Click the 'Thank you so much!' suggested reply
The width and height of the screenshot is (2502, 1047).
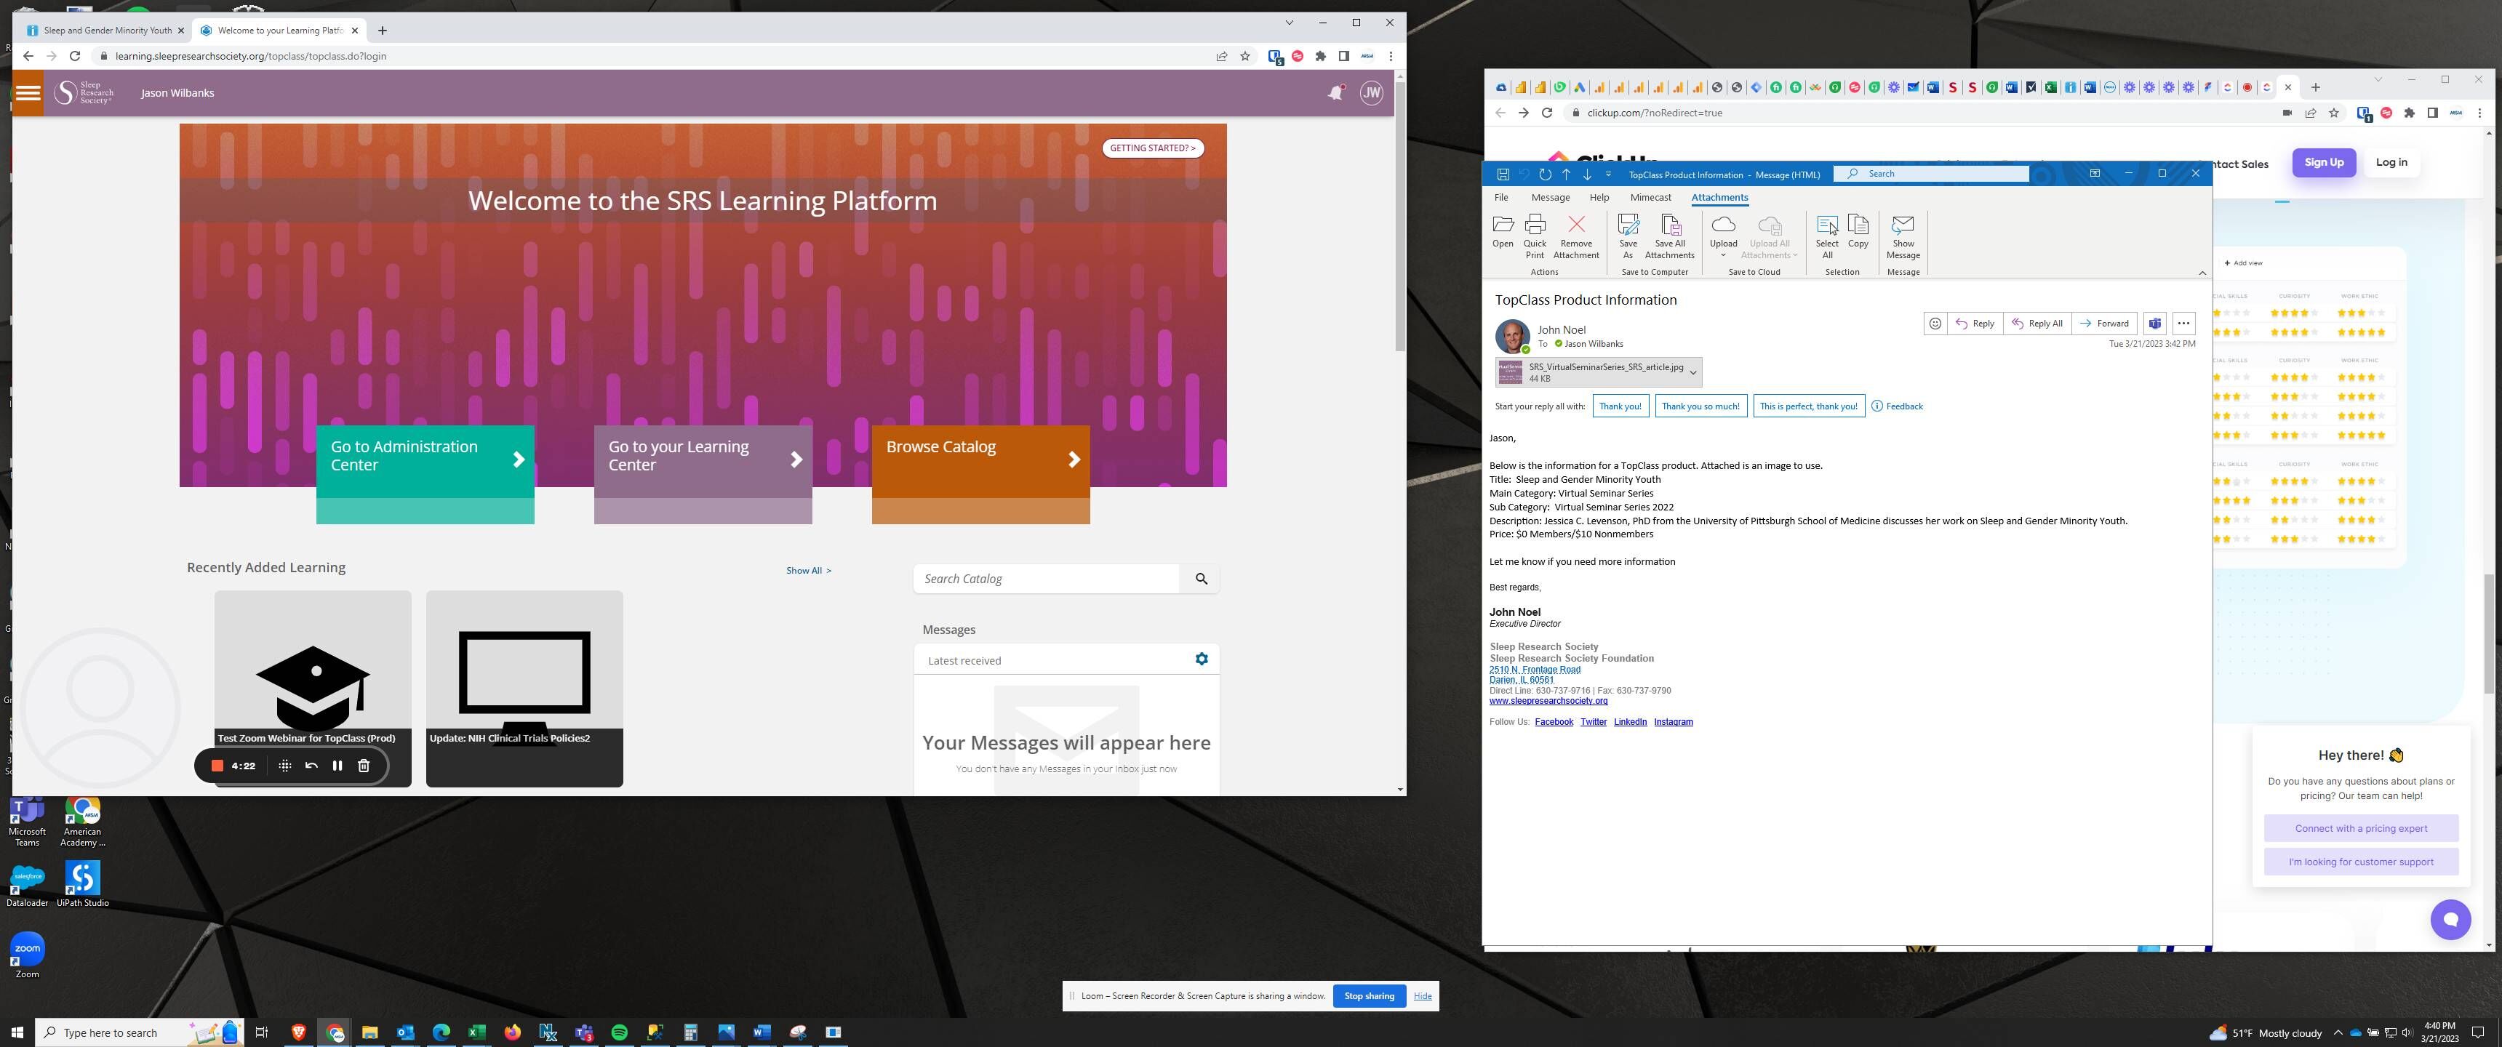click(1700, 406)
